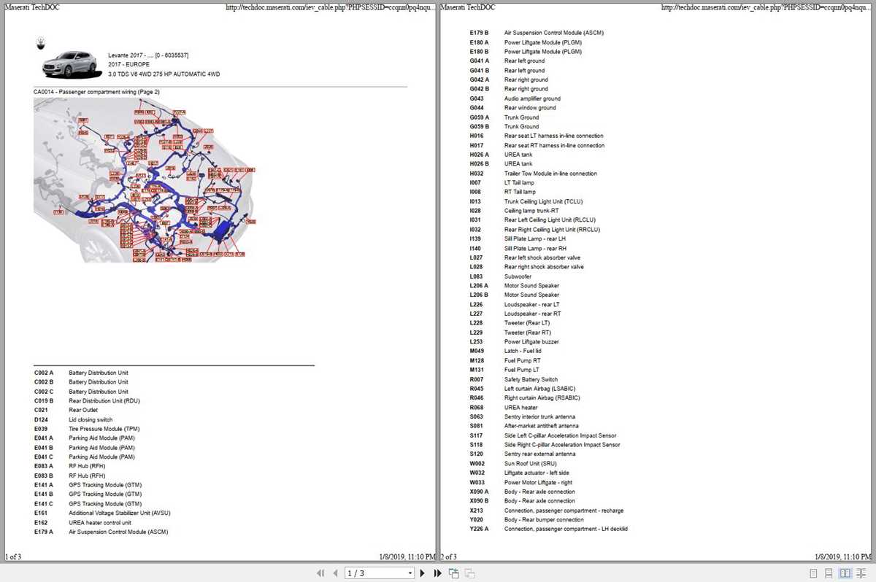The width and height of the screenshot is (876, 582).
Task: Select 'Additional Voltage Stabilizer Unit (AVSU)' entry
Action: tap(120, 513)
